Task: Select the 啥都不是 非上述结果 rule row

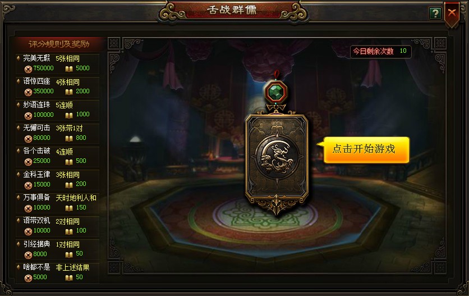Action: click(57, 272)
